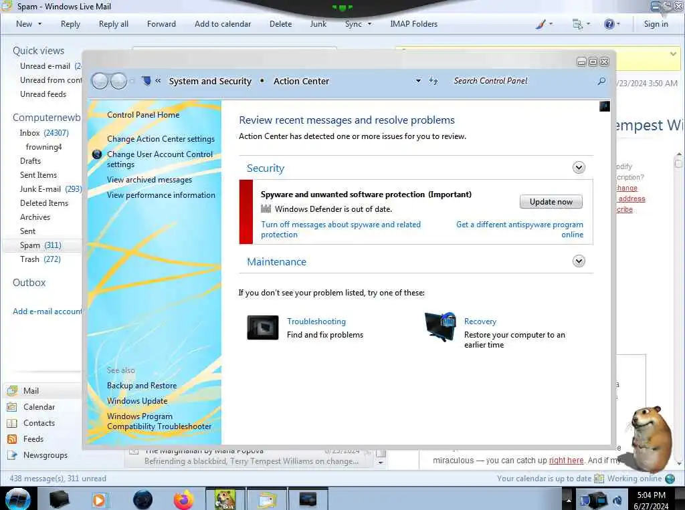Open the Recovery computer icon
Viewport: 685px width, 510px height.
point(440,327)
